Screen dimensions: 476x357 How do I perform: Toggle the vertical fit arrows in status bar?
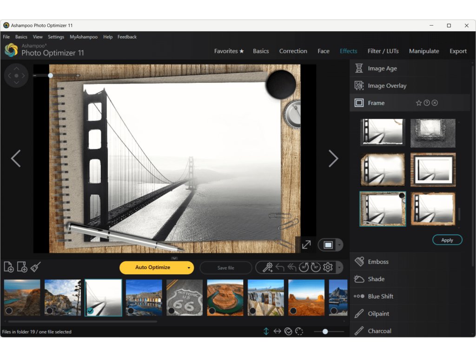click(x=266, y=331)
